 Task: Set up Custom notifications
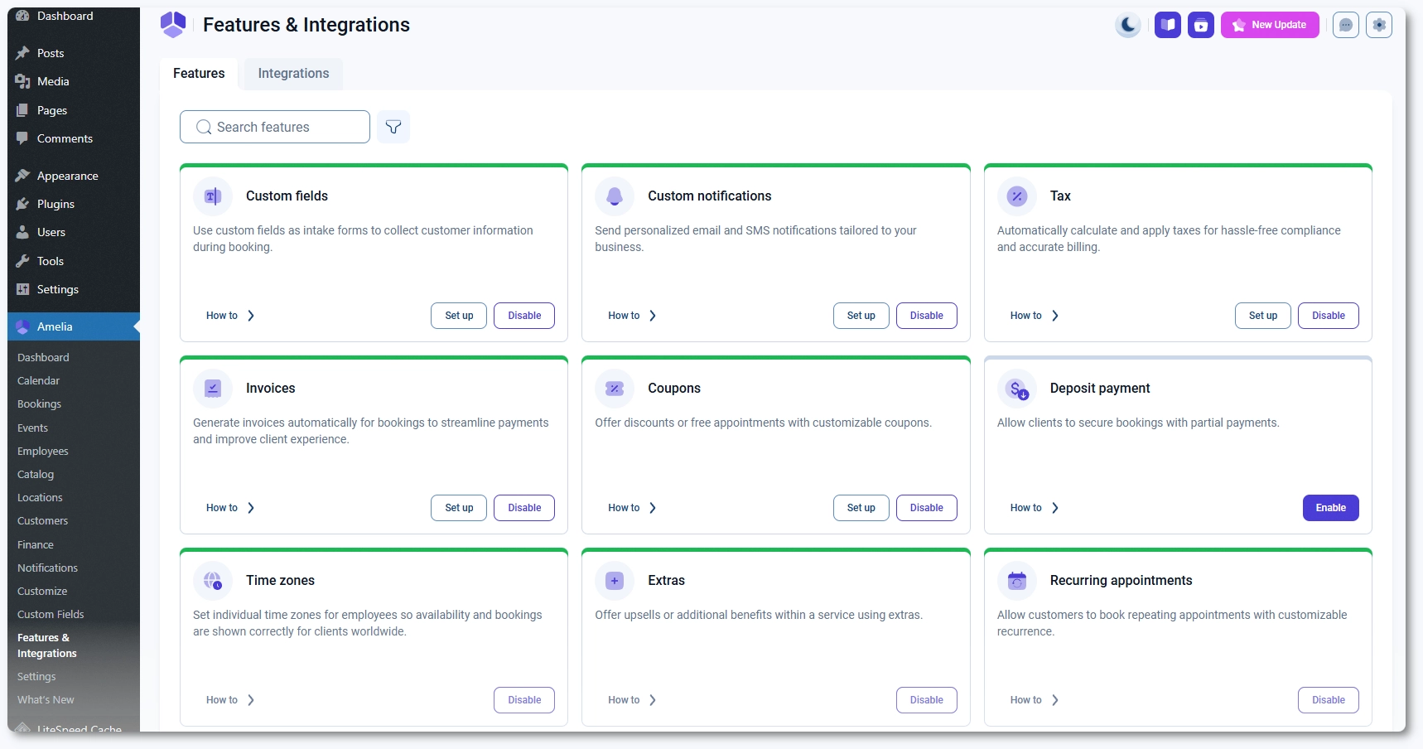[861, 316]
